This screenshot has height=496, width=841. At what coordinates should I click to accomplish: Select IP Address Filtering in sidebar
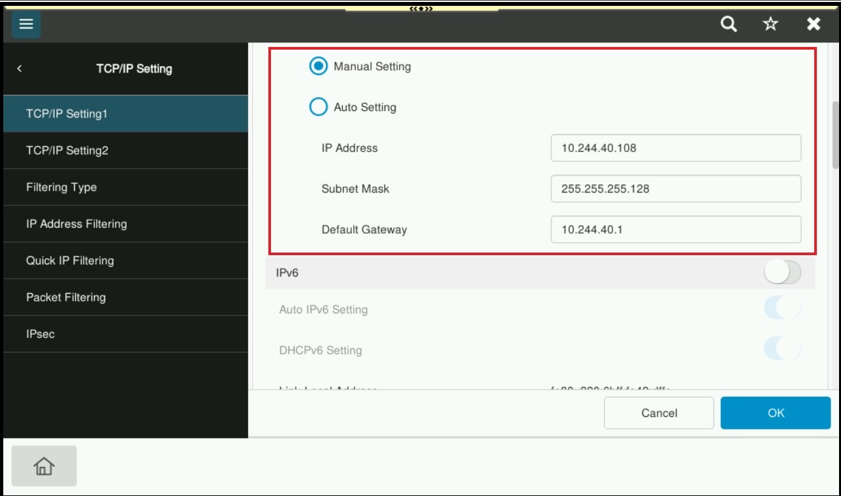click(x=125, y=224)
